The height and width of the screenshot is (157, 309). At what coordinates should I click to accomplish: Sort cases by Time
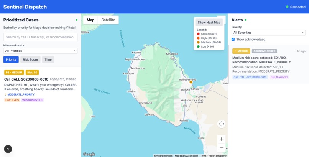tap(48, 59)
